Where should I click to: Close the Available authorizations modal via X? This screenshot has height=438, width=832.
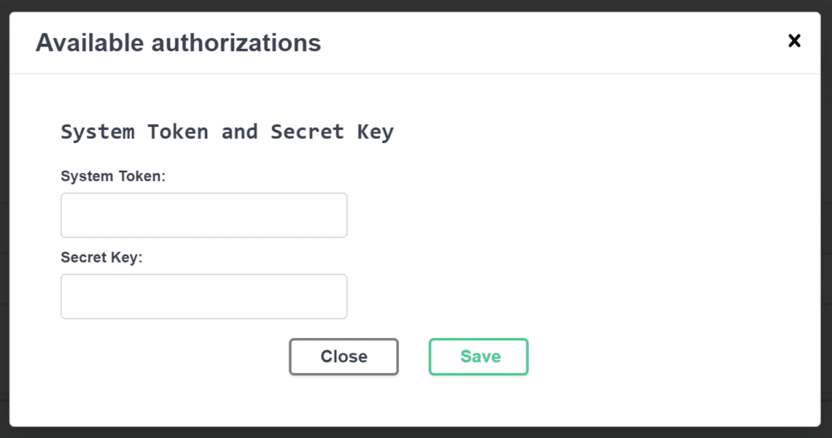pyautogui.click(x=794, y=41)
